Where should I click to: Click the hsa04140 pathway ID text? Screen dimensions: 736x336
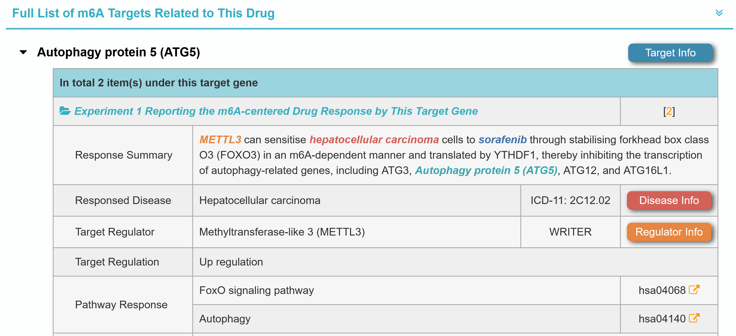pos(662,319)
